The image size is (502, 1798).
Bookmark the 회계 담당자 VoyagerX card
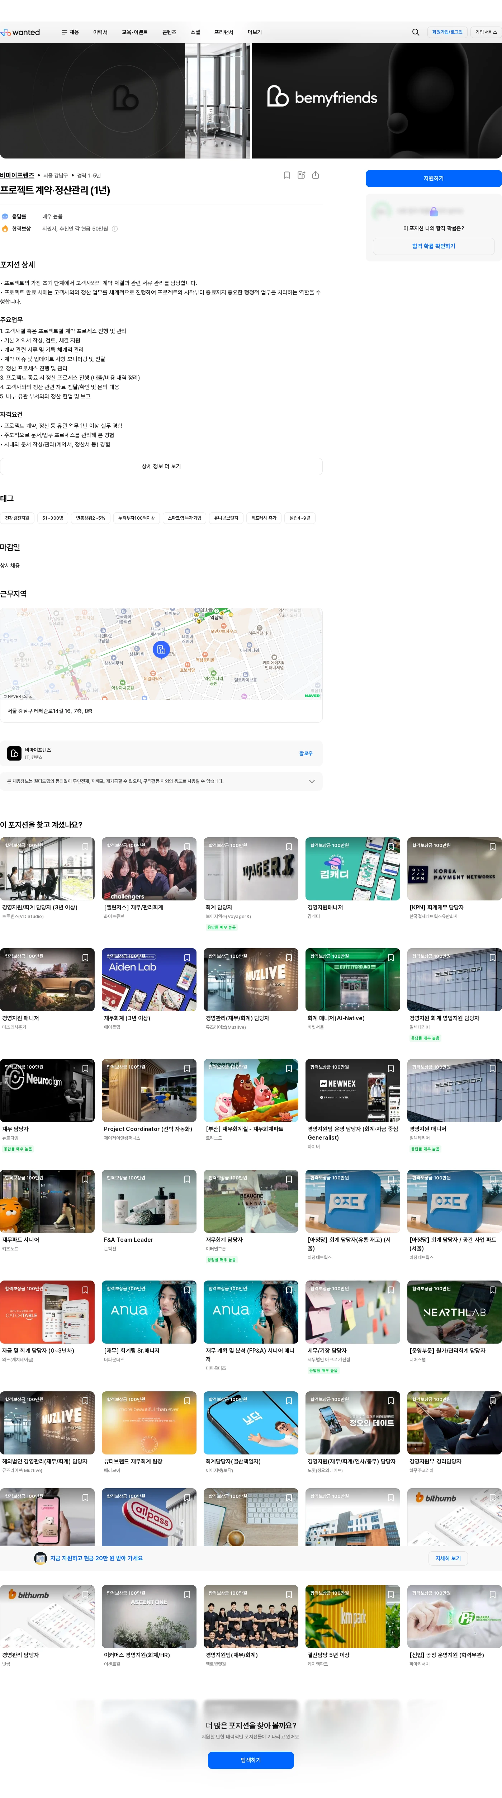pyautogui.click(x=289, y=847)
